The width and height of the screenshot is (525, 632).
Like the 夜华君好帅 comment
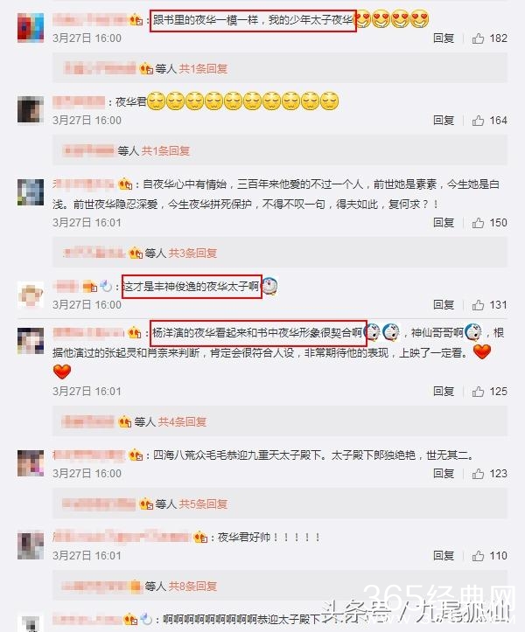pyautogui.click(x=479, y=556)
